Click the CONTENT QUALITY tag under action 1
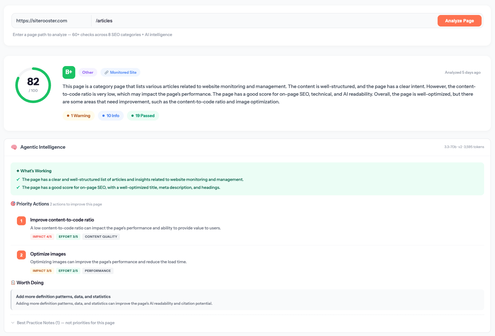Viewport: 495px width, 336px height. 101,236
